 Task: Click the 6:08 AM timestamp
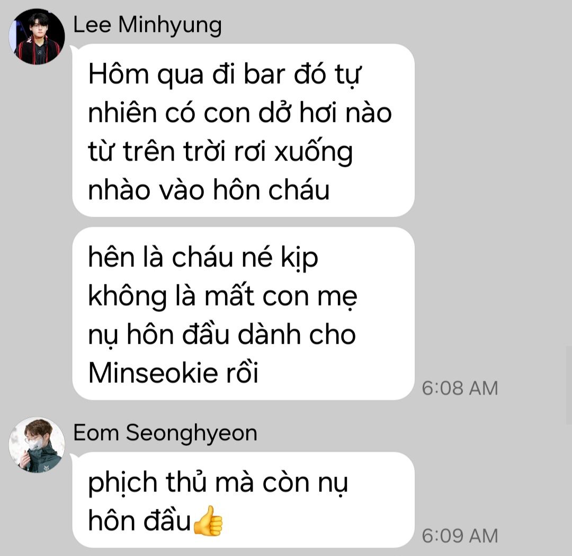tap(460, 388)
